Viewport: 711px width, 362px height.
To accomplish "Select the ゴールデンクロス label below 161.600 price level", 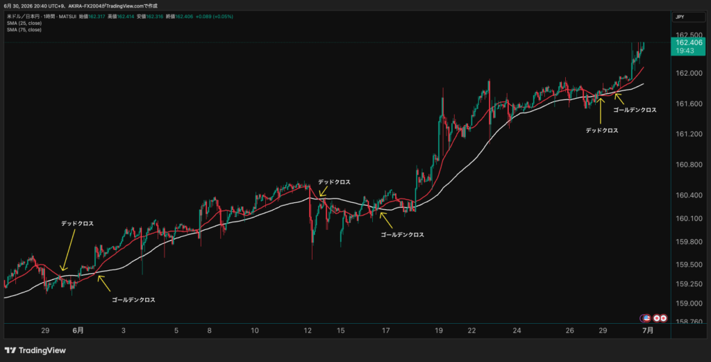I will click(635, 110).
